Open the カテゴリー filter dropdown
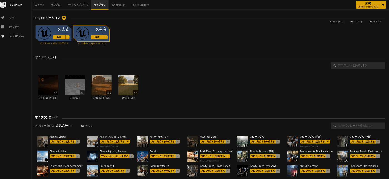Viewport: 389px width, 179px height. 64,126
